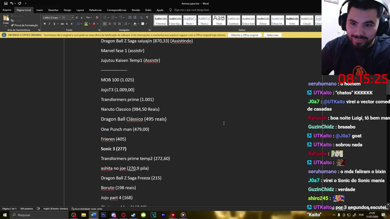Expand the borders dropdown arrow
The image size is (390, 219).
(146, 24)
